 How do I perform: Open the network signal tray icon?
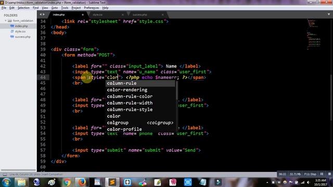coord(302,182)
